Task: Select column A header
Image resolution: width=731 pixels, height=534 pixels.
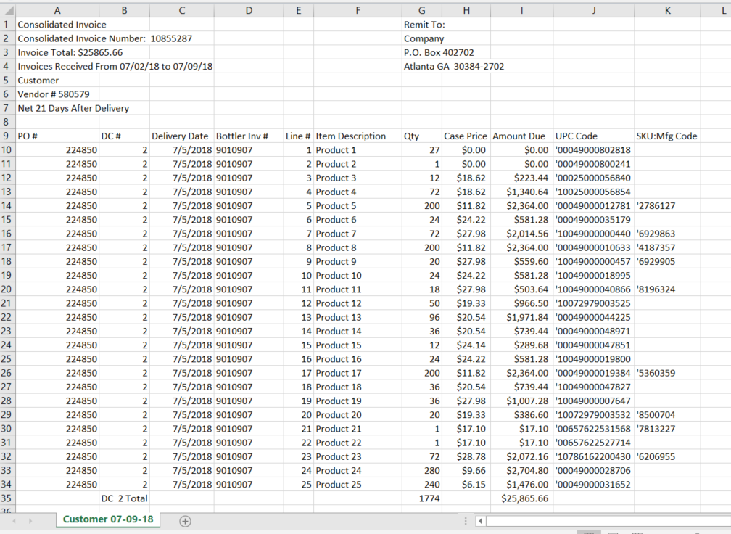Action: click(x=57, y=10)
